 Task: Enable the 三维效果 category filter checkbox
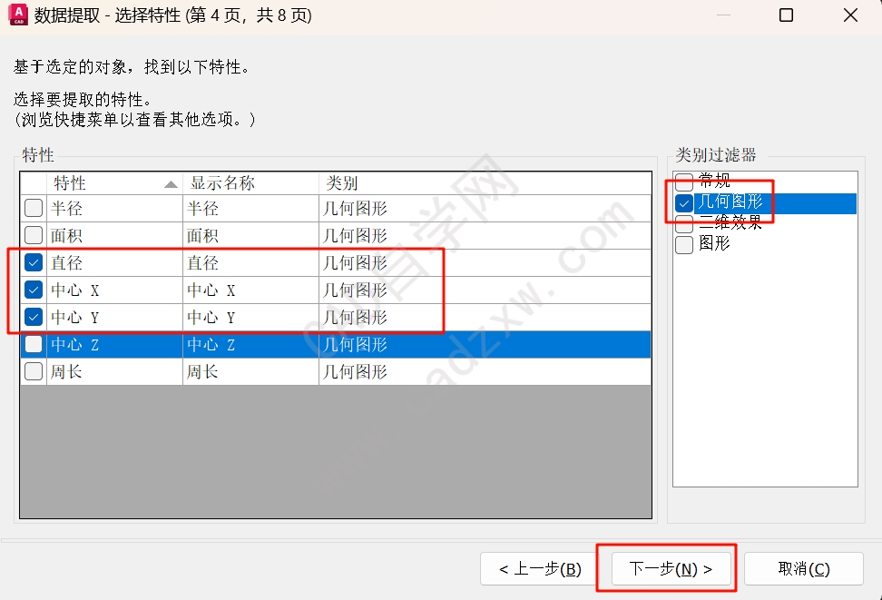[684, 224]
